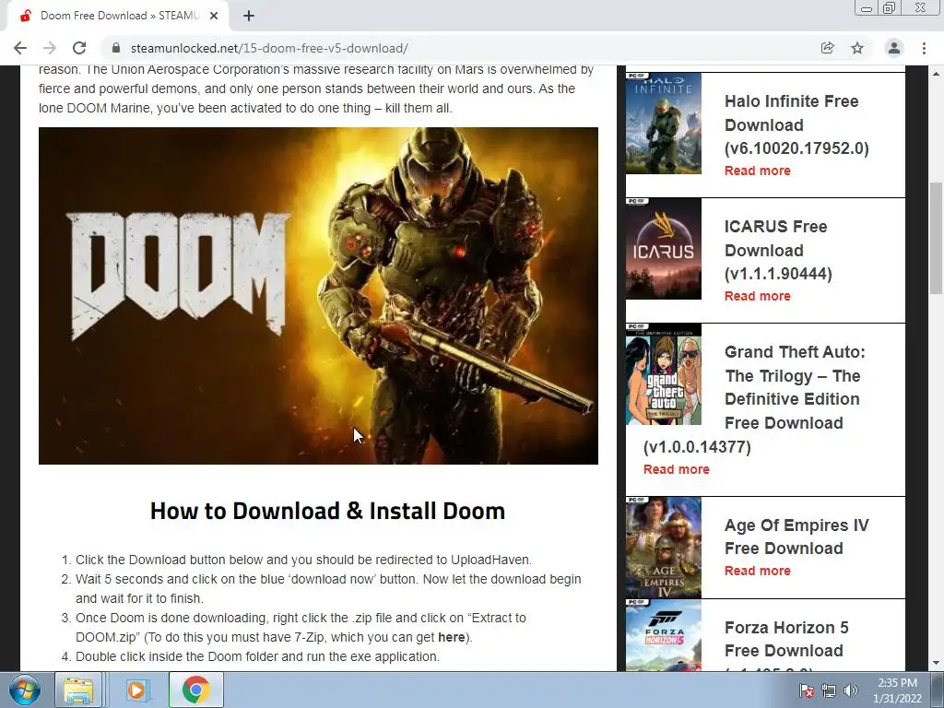Launch Windows Media Player from the taskbar
Image resolution: width=944 pixels, height=708 pixels.
click(136, 690)
